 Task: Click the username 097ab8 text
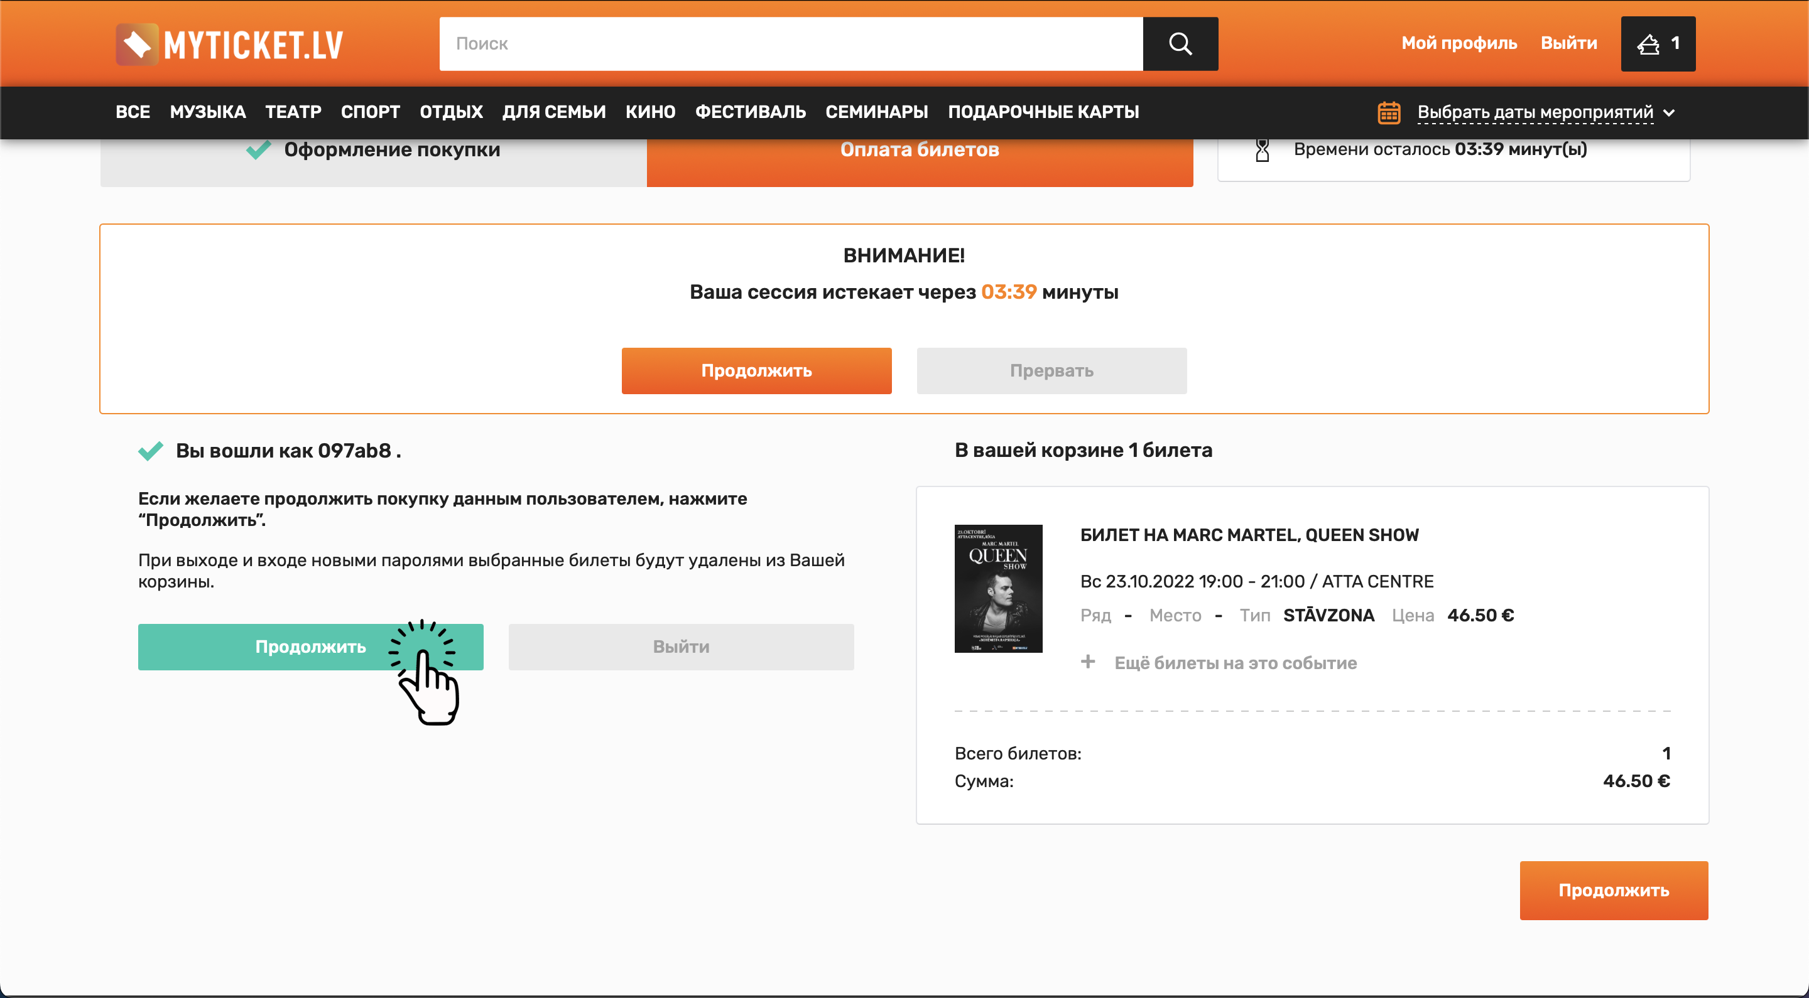[355, 451]
